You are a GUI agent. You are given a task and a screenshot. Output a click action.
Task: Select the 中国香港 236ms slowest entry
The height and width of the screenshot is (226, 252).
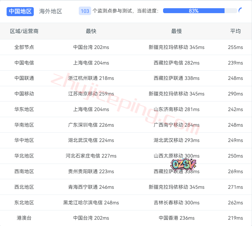176,218
